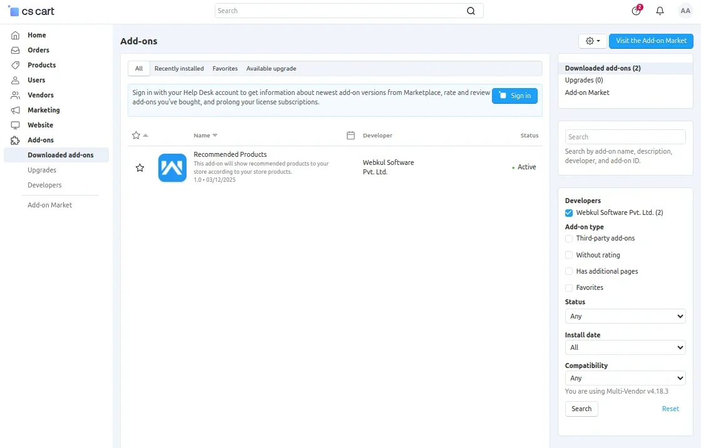Click the Vendors icon in the sidebar
701x448 pixels.
[x=15, y=95]
